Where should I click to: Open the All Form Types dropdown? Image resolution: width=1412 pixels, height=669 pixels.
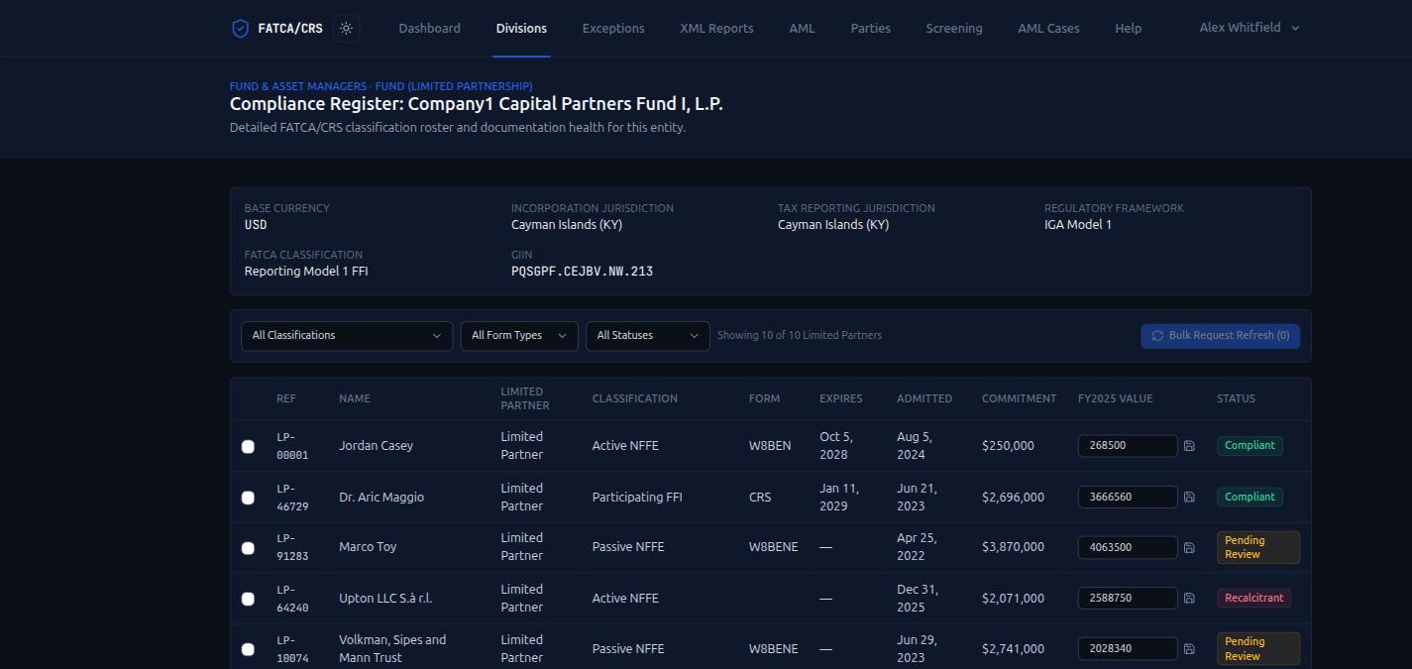519,336
